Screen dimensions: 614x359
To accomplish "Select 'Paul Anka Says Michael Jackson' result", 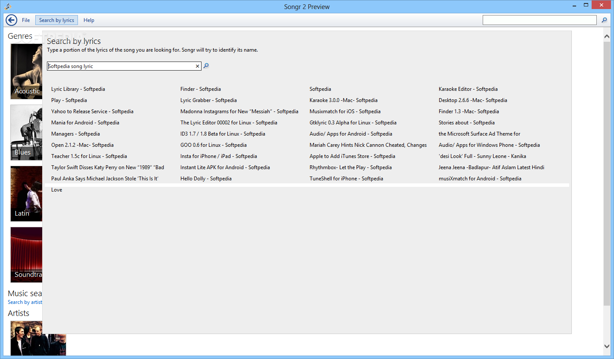I will 105,179.
